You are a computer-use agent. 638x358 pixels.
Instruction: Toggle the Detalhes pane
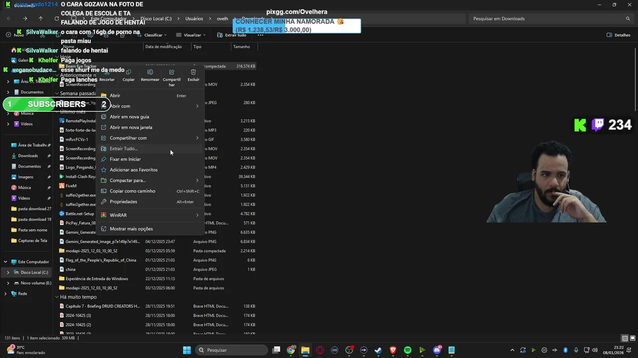[x=619, y=35]
